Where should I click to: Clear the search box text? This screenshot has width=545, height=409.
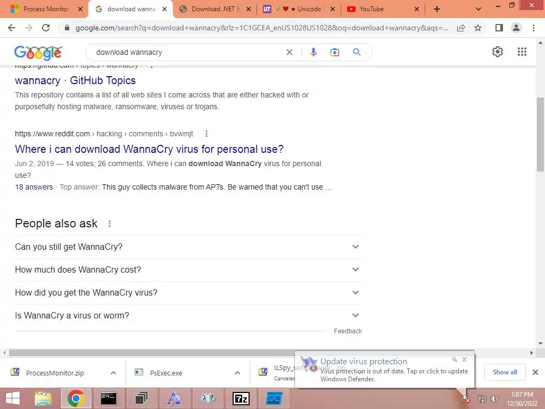(x=289, y=52)
